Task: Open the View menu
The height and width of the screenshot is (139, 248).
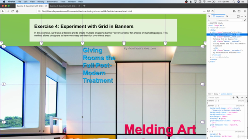Action: (x=32, y=2)
